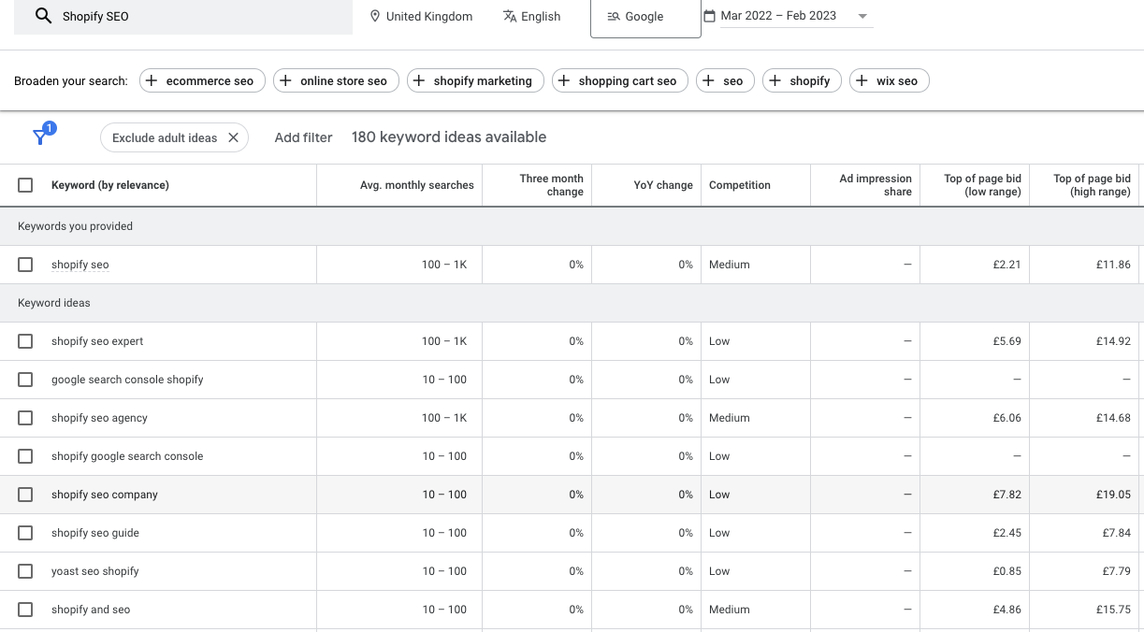The height and width of the screenshot is (632, 1144).
Task: Click the Add filter button
Action: [303, 137]
